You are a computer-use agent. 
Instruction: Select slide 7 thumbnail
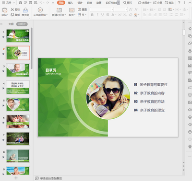point(18,139)
